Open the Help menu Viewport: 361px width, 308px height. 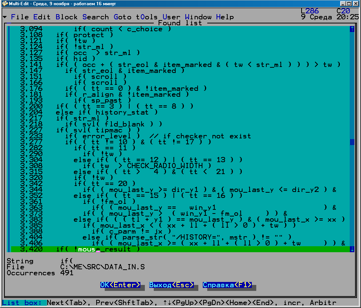(x=225, y=17)
